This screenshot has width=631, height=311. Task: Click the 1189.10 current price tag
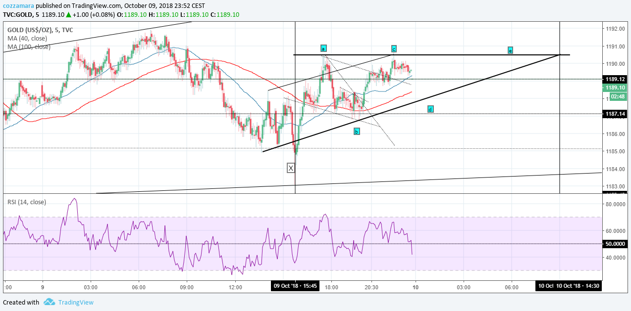[x=615, y=88]
